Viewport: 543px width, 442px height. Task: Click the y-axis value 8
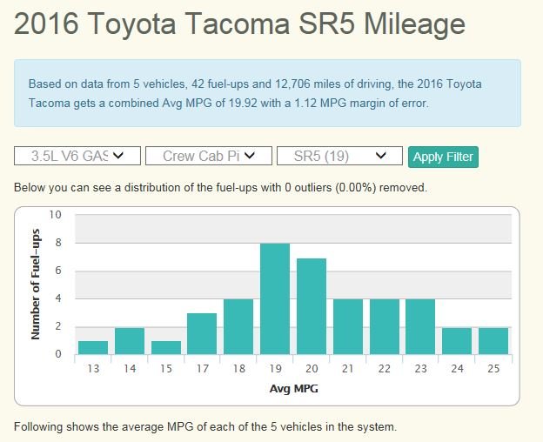click(58, 242)
